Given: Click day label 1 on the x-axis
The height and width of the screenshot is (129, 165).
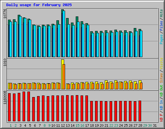Looking at the screenshot, I should 11,125.
